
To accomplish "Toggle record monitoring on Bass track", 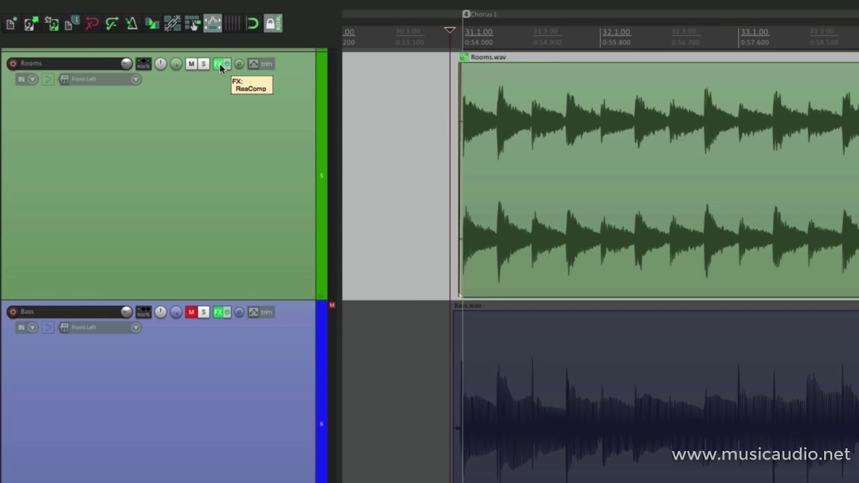I will pos(48,327).
